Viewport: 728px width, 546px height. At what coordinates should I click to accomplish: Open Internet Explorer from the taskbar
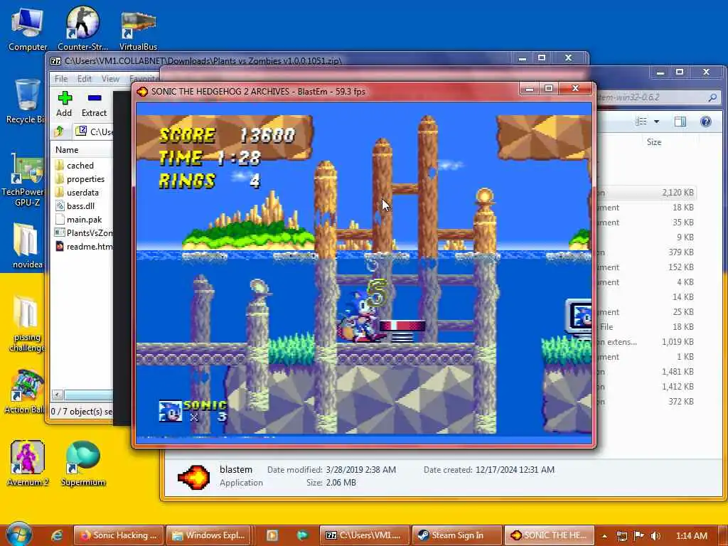(57, 535)
